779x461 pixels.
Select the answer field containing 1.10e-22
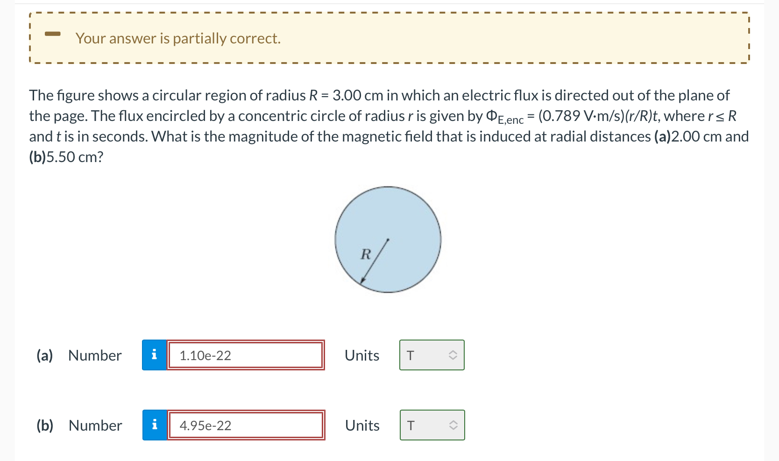point(245,355)
